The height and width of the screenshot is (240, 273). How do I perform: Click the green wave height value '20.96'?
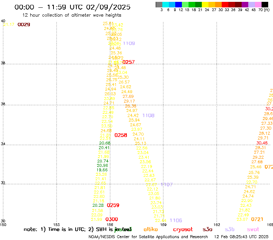103,165
